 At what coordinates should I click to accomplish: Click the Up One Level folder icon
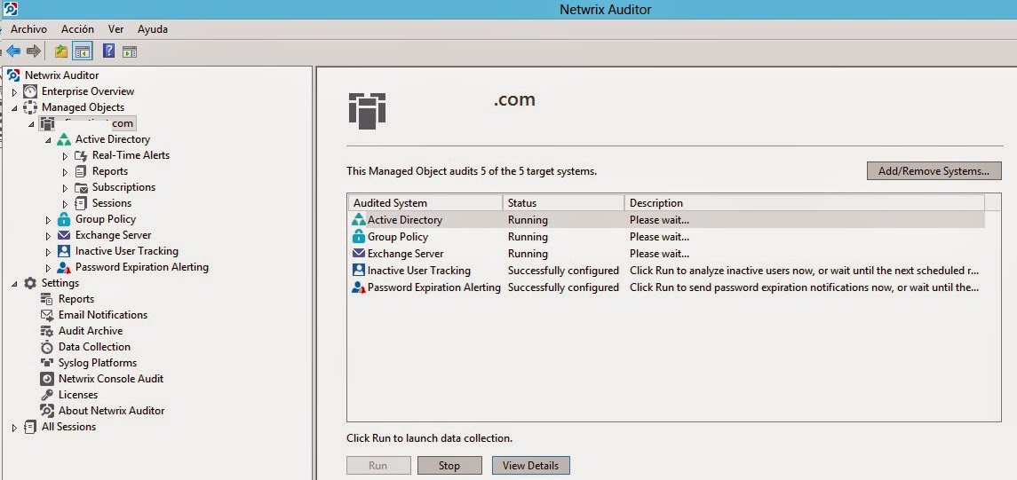(61, 51)
